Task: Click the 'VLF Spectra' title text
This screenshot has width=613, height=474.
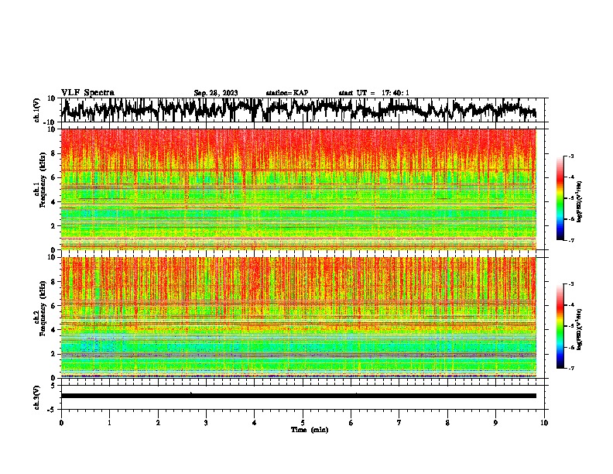Action: [87, 92]
